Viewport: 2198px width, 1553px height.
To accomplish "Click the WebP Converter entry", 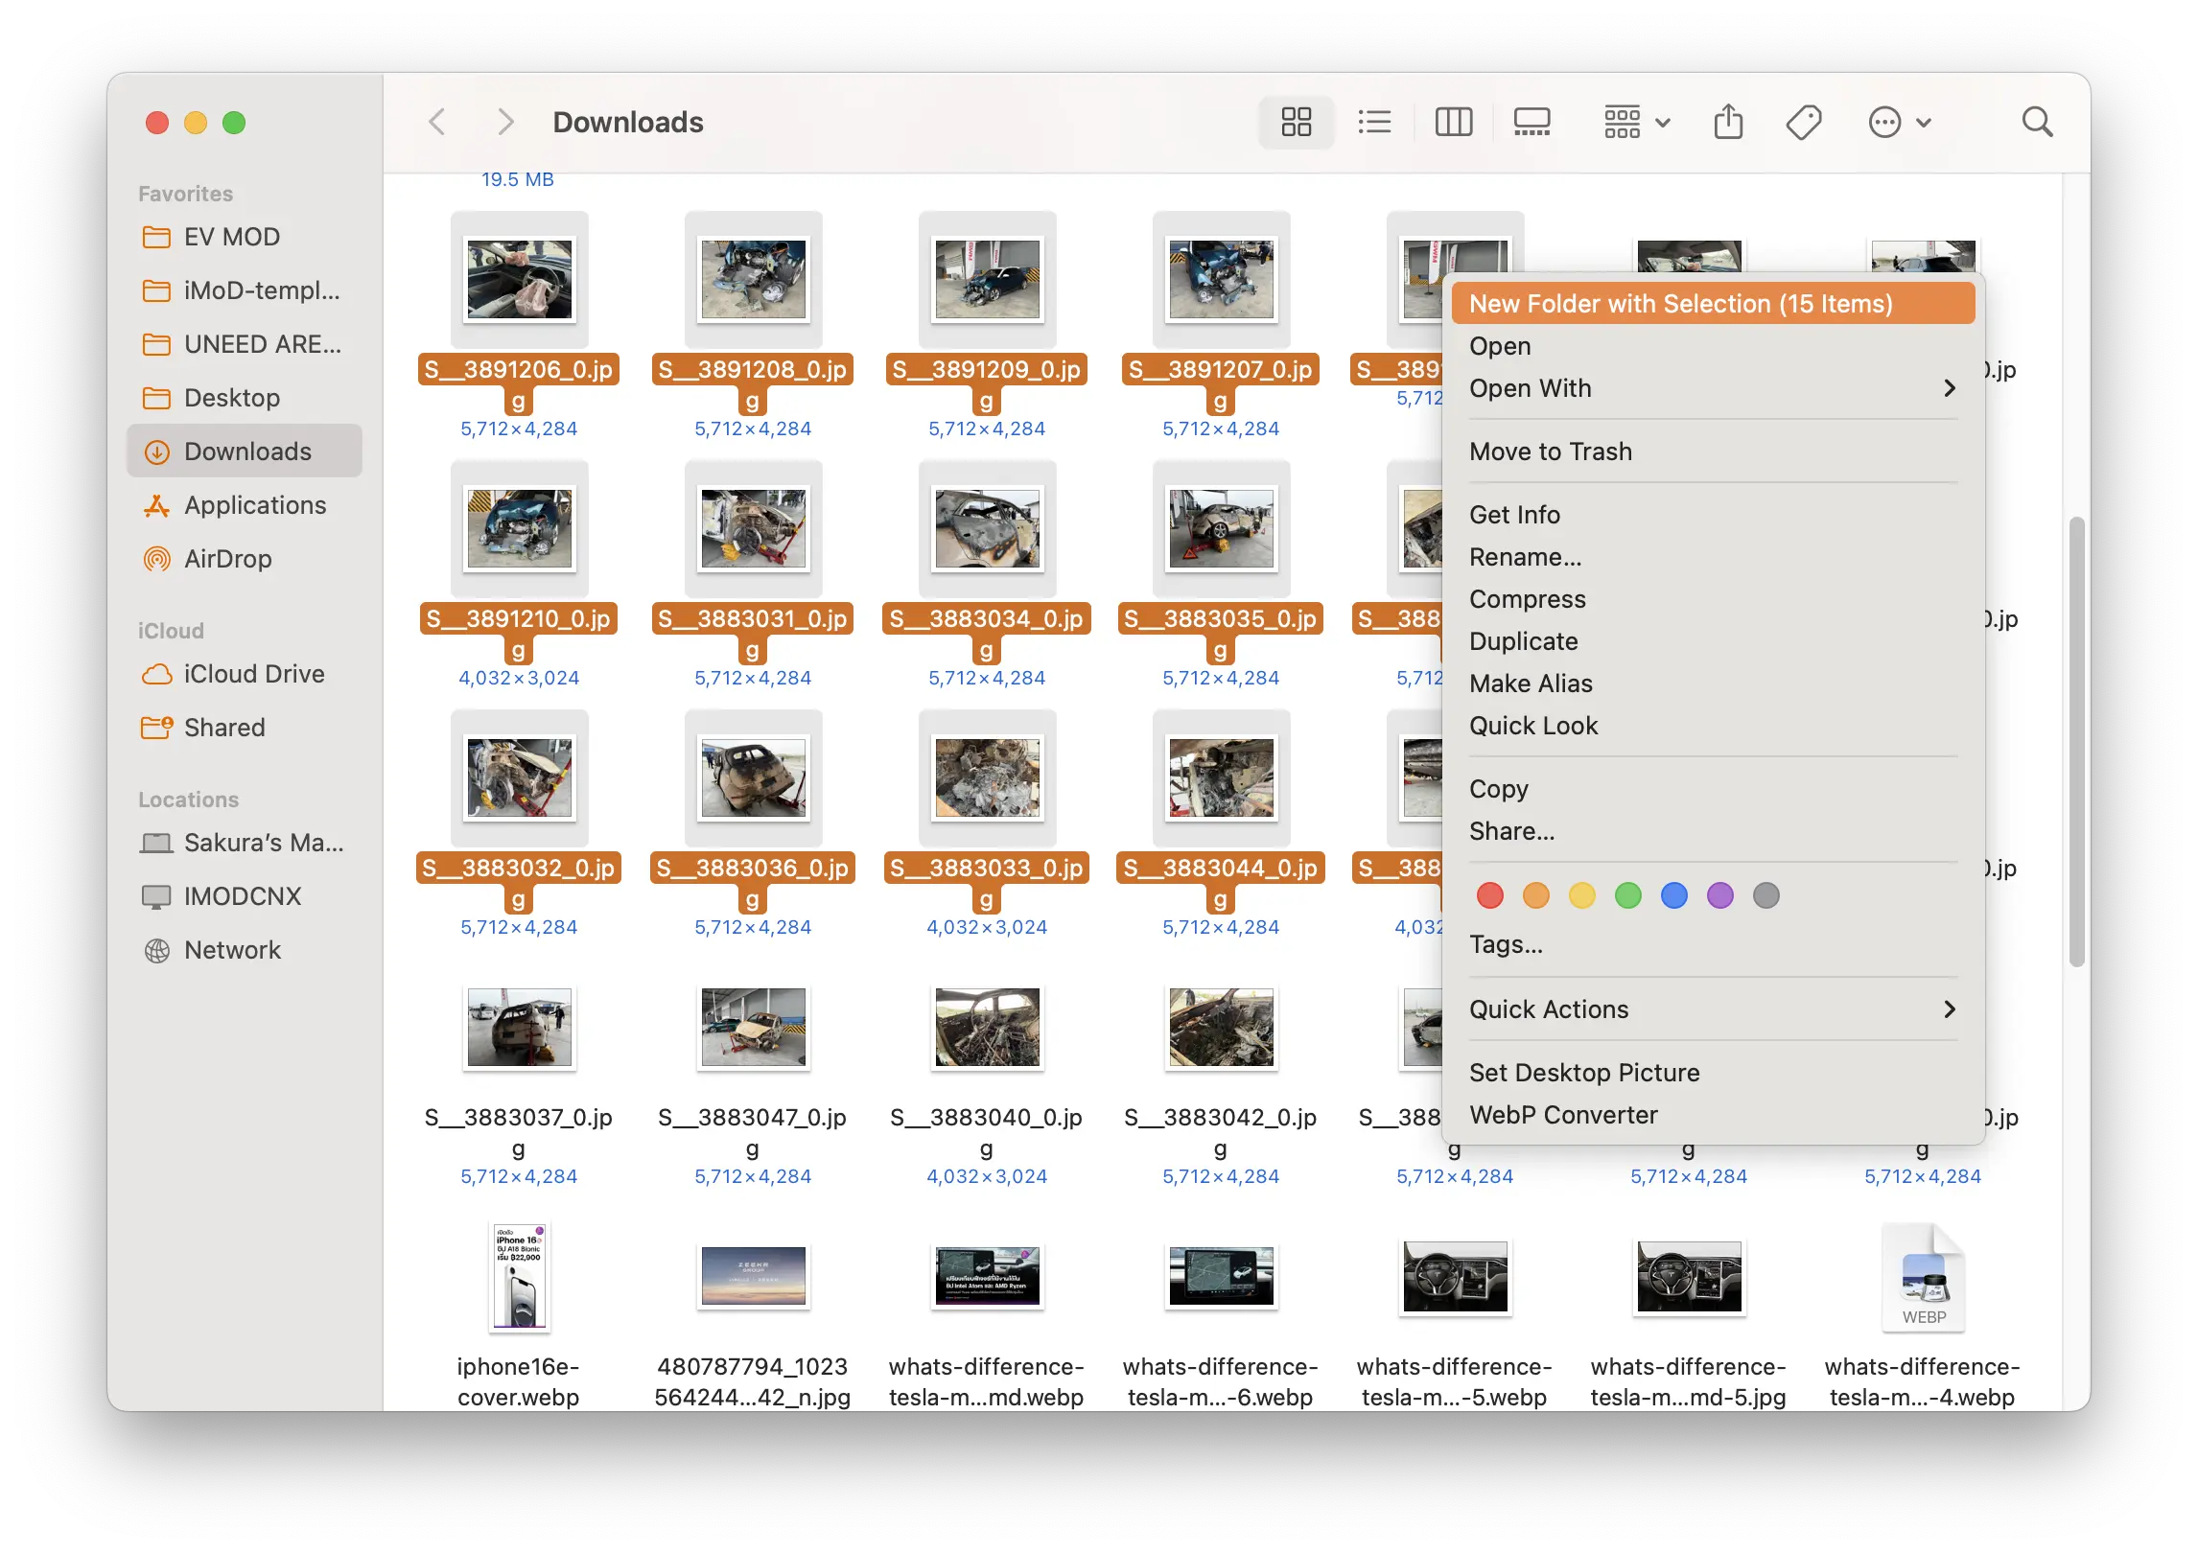I will 1563,1115.
